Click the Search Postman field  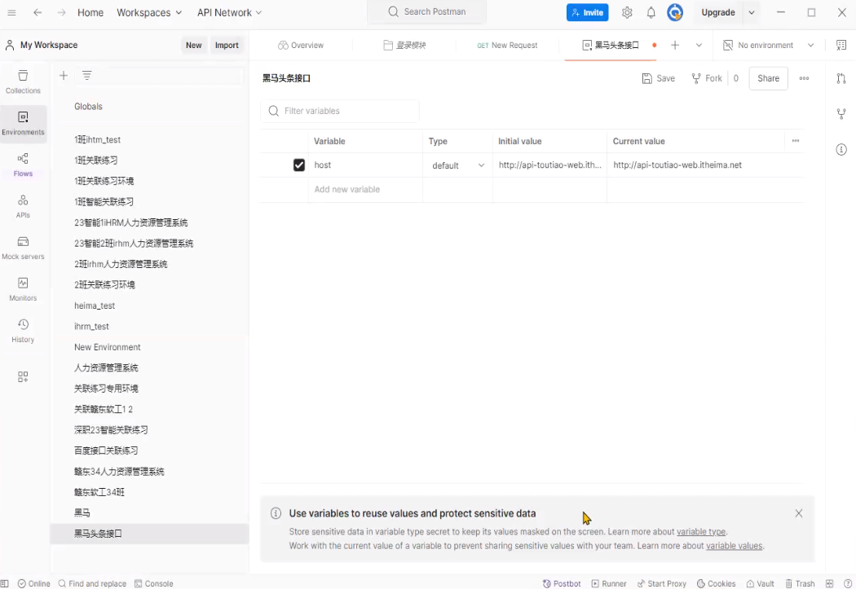(x=427, y=12)
